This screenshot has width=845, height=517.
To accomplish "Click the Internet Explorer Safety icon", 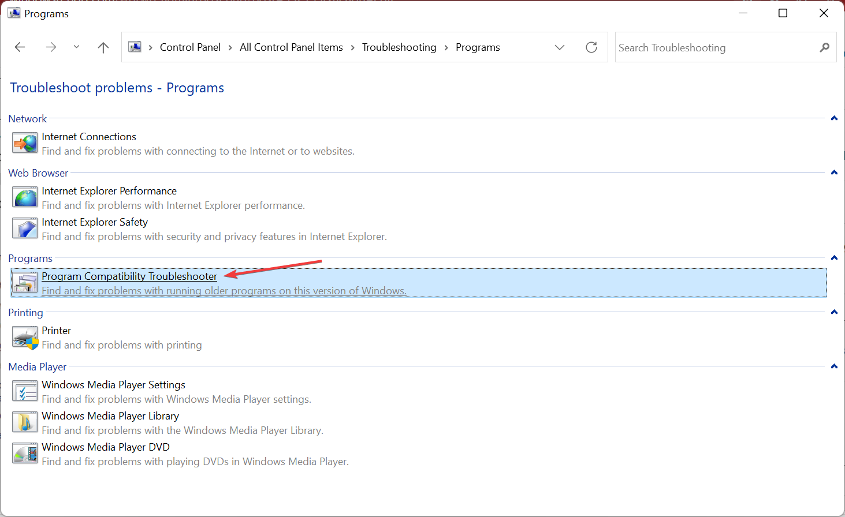I will click(25, 228).
